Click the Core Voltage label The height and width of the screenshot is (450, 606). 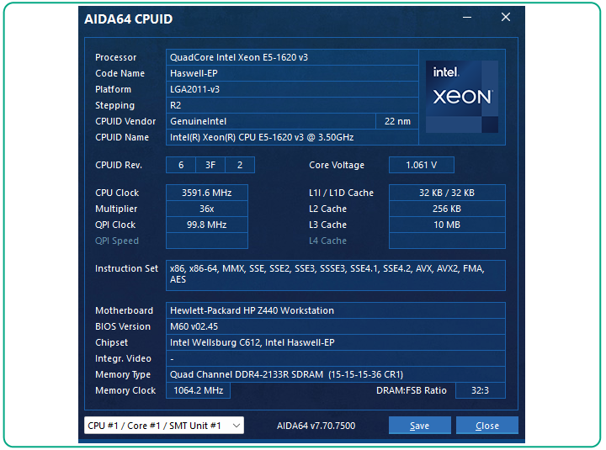(x=337, y=165)
